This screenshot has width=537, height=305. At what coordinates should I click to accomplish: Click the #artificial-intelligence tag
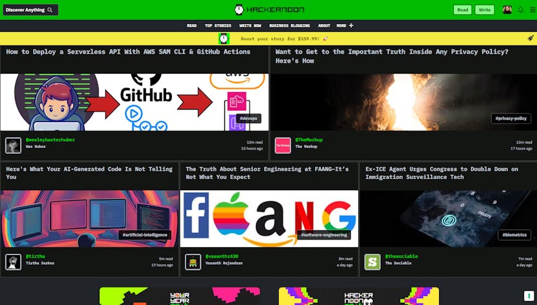[x=145, y=235]
